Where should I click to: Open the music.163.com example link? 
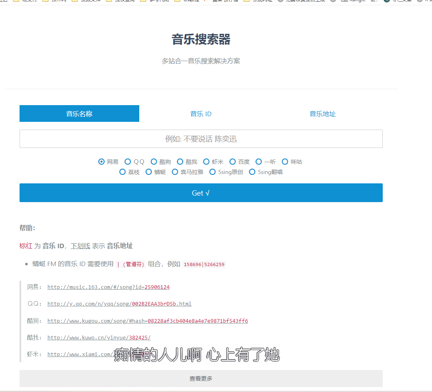point(108,287)
